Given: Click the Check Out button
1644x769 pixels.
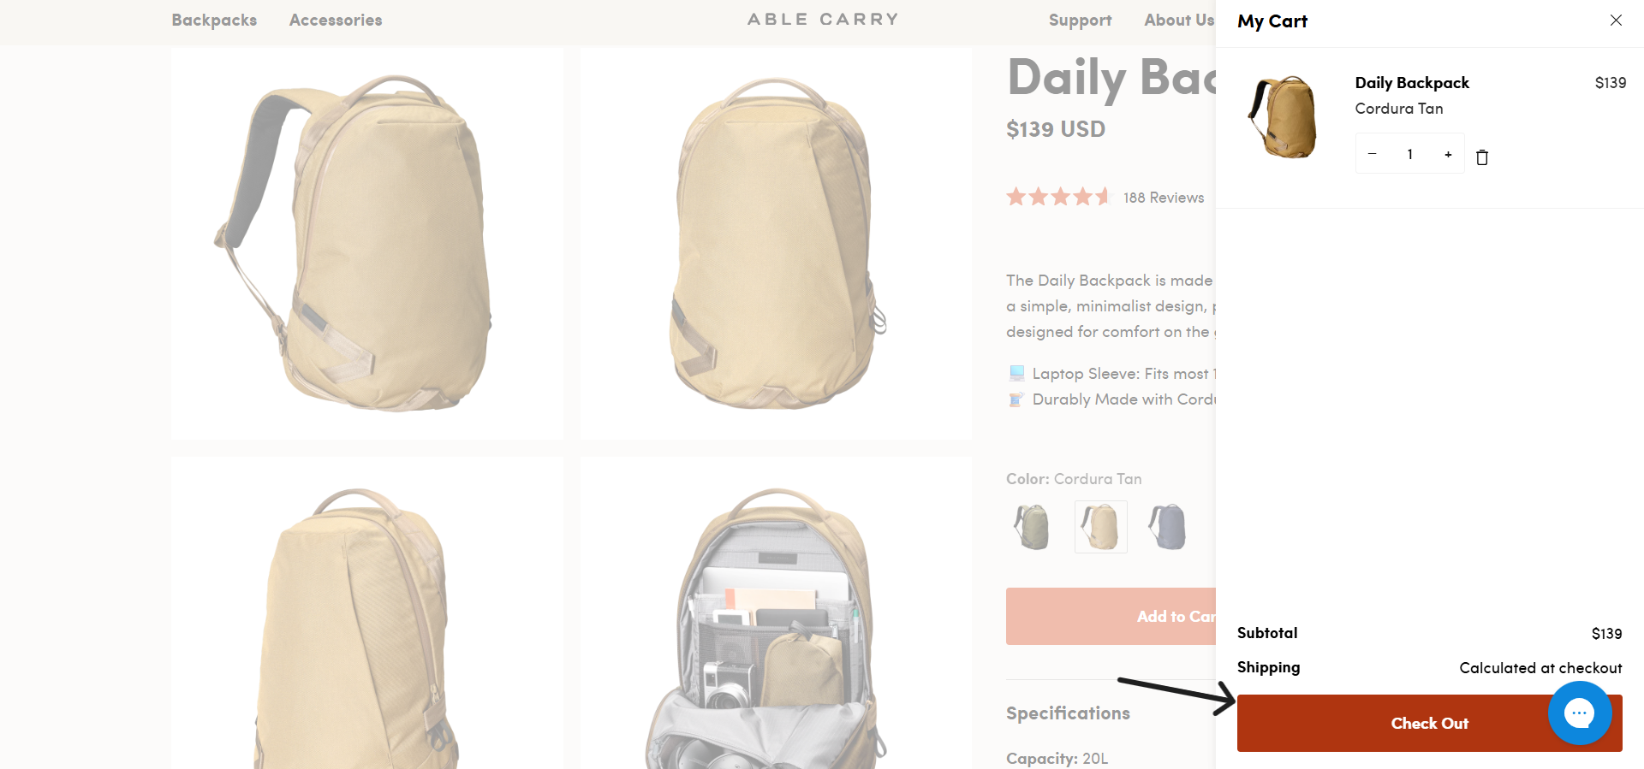Looking at the screenshot, I should point(1429,723).
